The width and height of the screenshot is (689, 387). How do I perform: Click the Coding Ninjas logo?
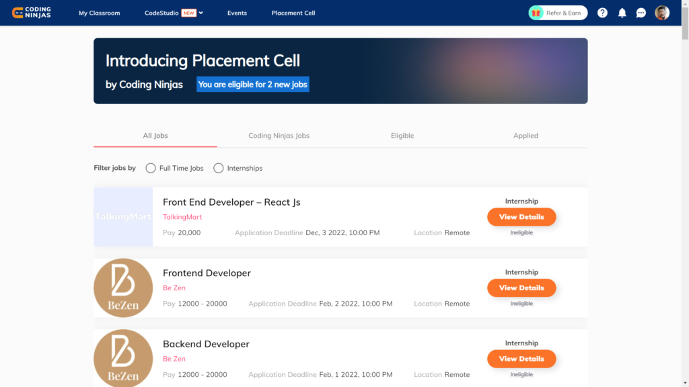(32, 13)
